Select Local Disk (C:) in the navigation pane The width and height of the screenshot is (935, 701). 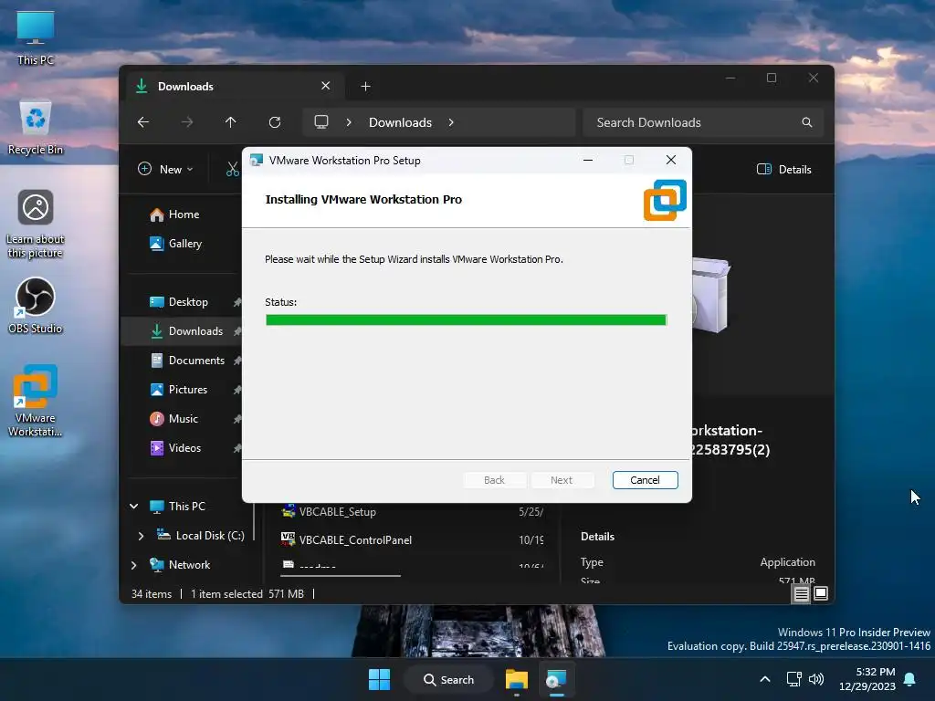pos(210,535)
